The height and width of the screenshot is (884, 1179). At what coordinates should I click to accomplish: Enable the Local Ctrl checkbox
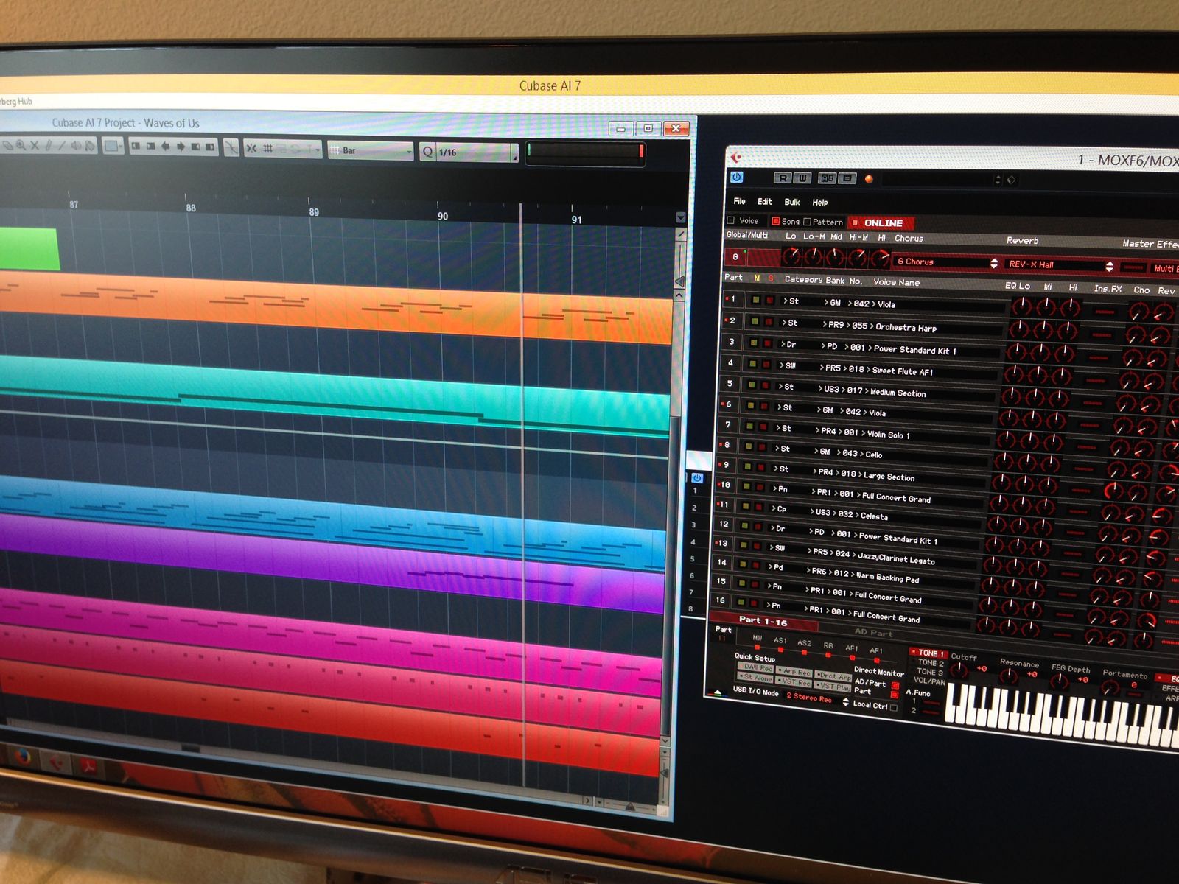tap(894, 707)
